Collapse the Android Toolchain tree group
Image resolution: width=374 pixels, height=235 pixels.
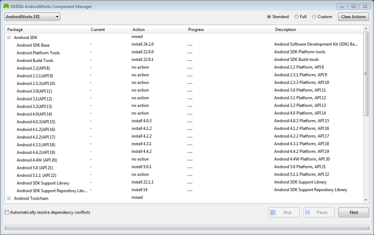click(9, 198)
